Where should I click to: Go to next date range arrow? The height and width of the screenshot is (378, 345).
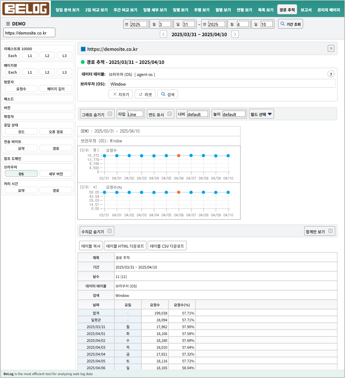click(x=235, y=34)
